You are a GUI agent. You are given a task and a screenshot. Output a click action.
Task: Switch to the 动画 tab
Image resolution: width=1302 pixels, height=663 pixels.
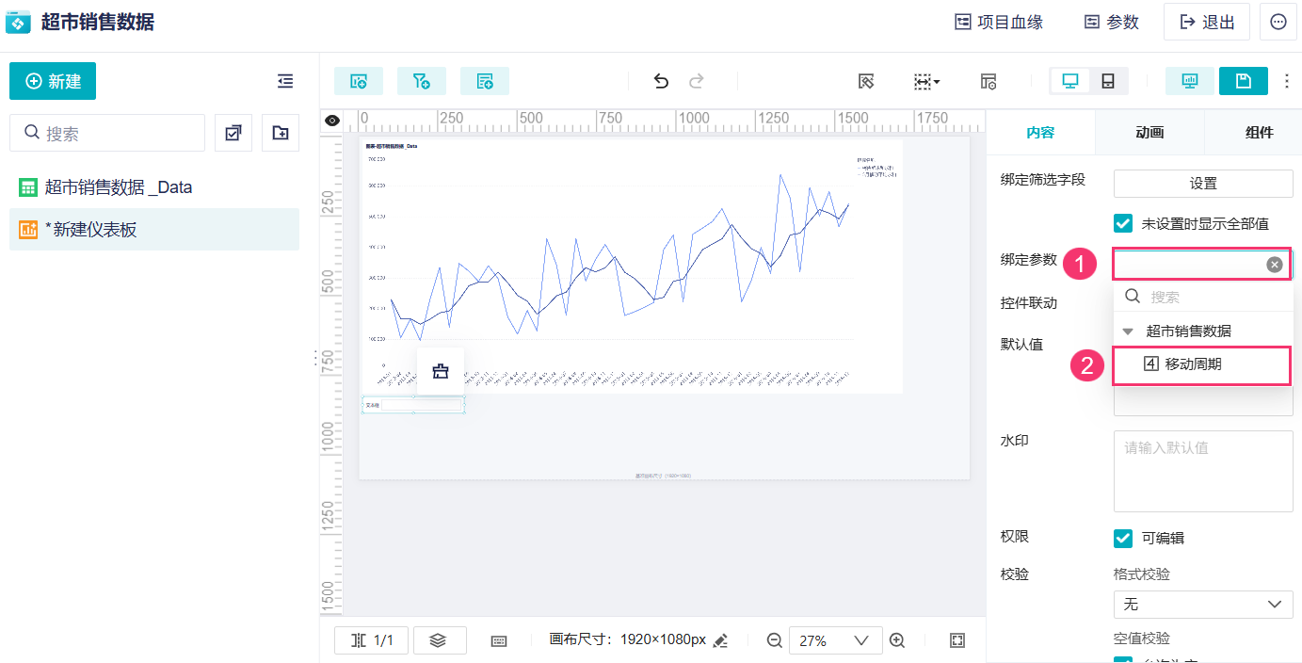tap(1149, 133)
